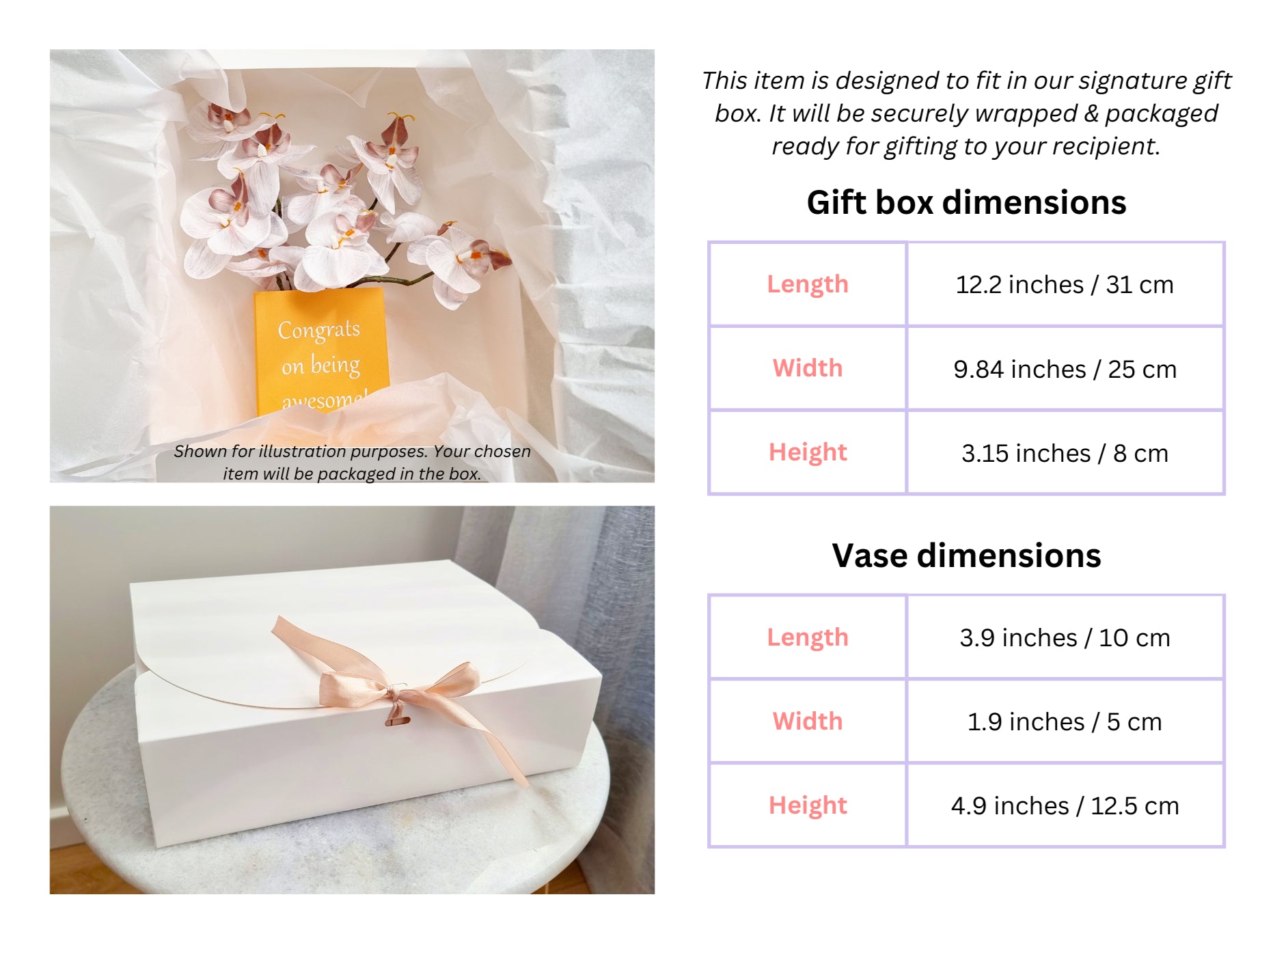Click the 3.15 inches / 8 cm cell
The width and height of the screenshot is (1288, 966).
pyautogui.click(x=1065, y=452)
